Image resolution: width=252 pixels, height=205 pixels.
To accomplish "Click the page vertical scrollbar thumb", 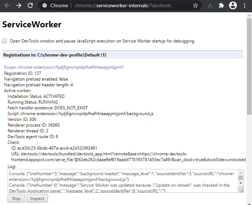I will click(x=249, y=67).
